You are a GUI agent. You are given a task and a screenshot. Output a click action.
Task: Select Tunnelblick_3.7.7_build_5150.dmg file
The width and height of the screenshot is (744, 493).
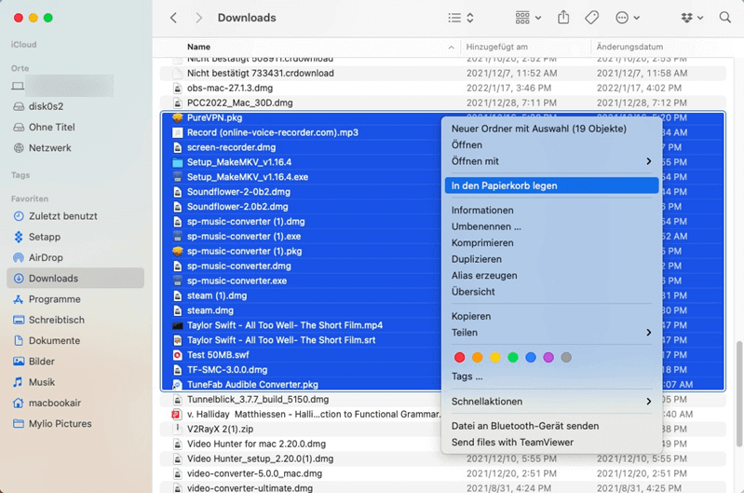click(258, 400)
